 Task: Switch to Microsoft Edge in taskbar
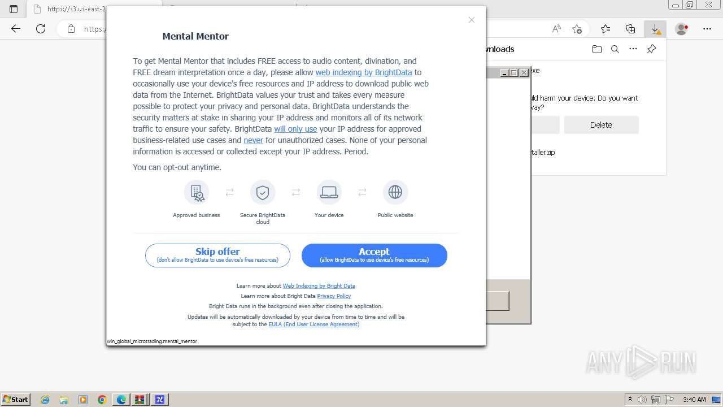(x=121, y=400)
